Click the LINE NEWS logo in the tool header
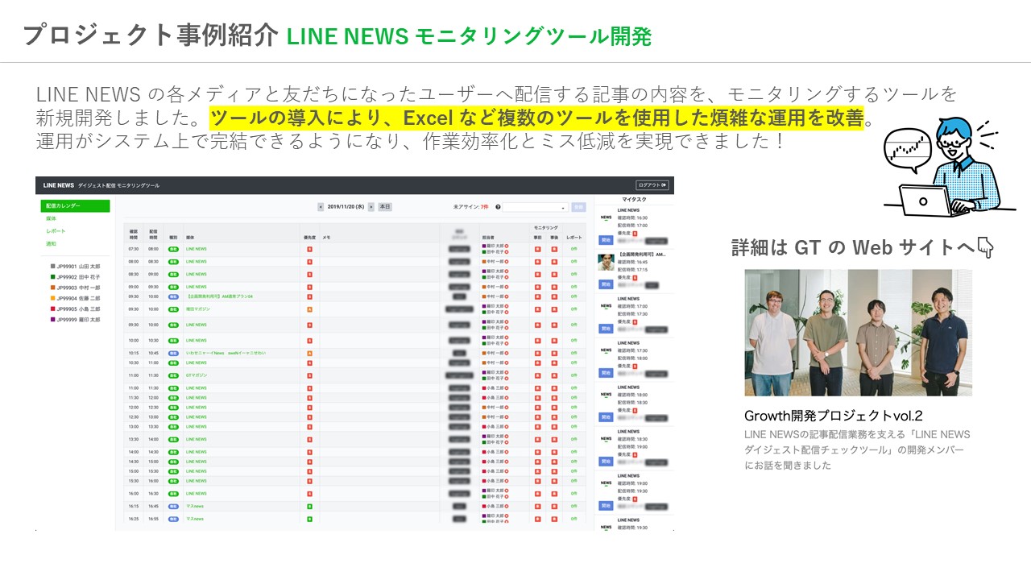The width and height of the screenshot is (1031, 580). coord(60,185)
